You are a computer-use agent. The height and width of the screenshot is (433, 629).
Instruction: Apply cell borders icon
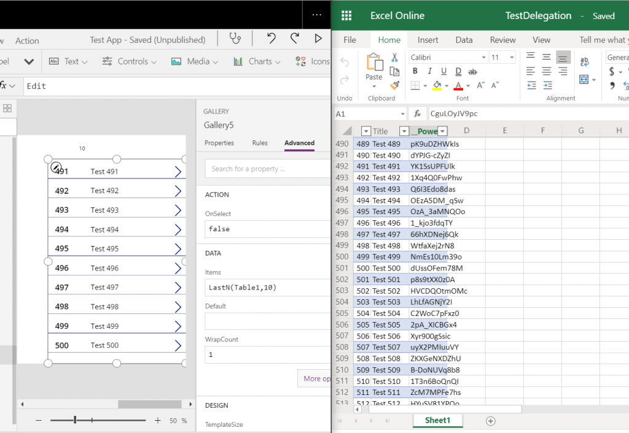point(415,85)
